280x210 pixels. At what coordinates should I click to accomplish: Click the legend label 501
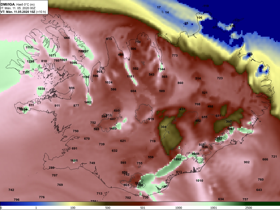(143, 208)
